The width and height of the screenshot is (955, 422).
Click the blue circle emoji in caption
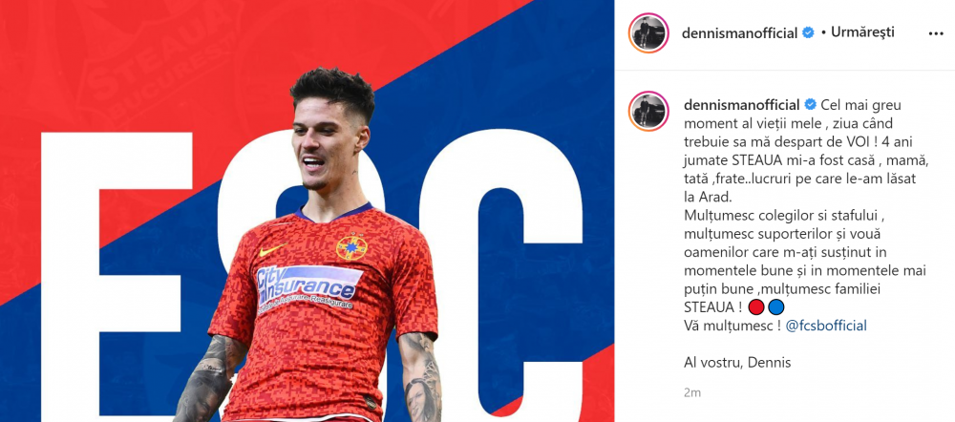point(775,306)
